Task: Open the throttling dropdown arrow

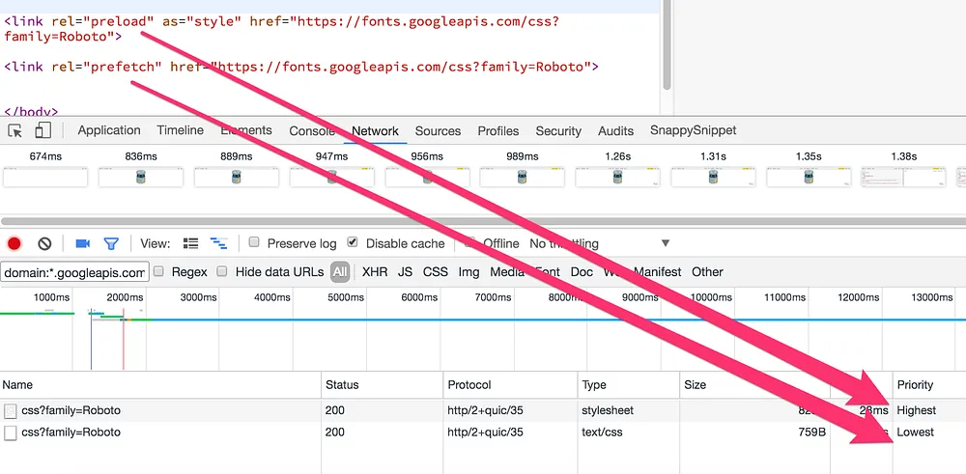Action: 666,243
